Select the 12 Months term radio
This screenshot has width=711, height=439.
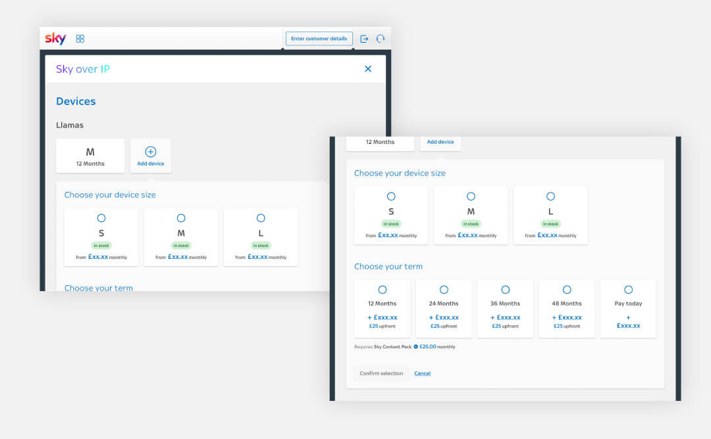pyautogui.click(x=382, y=290)
